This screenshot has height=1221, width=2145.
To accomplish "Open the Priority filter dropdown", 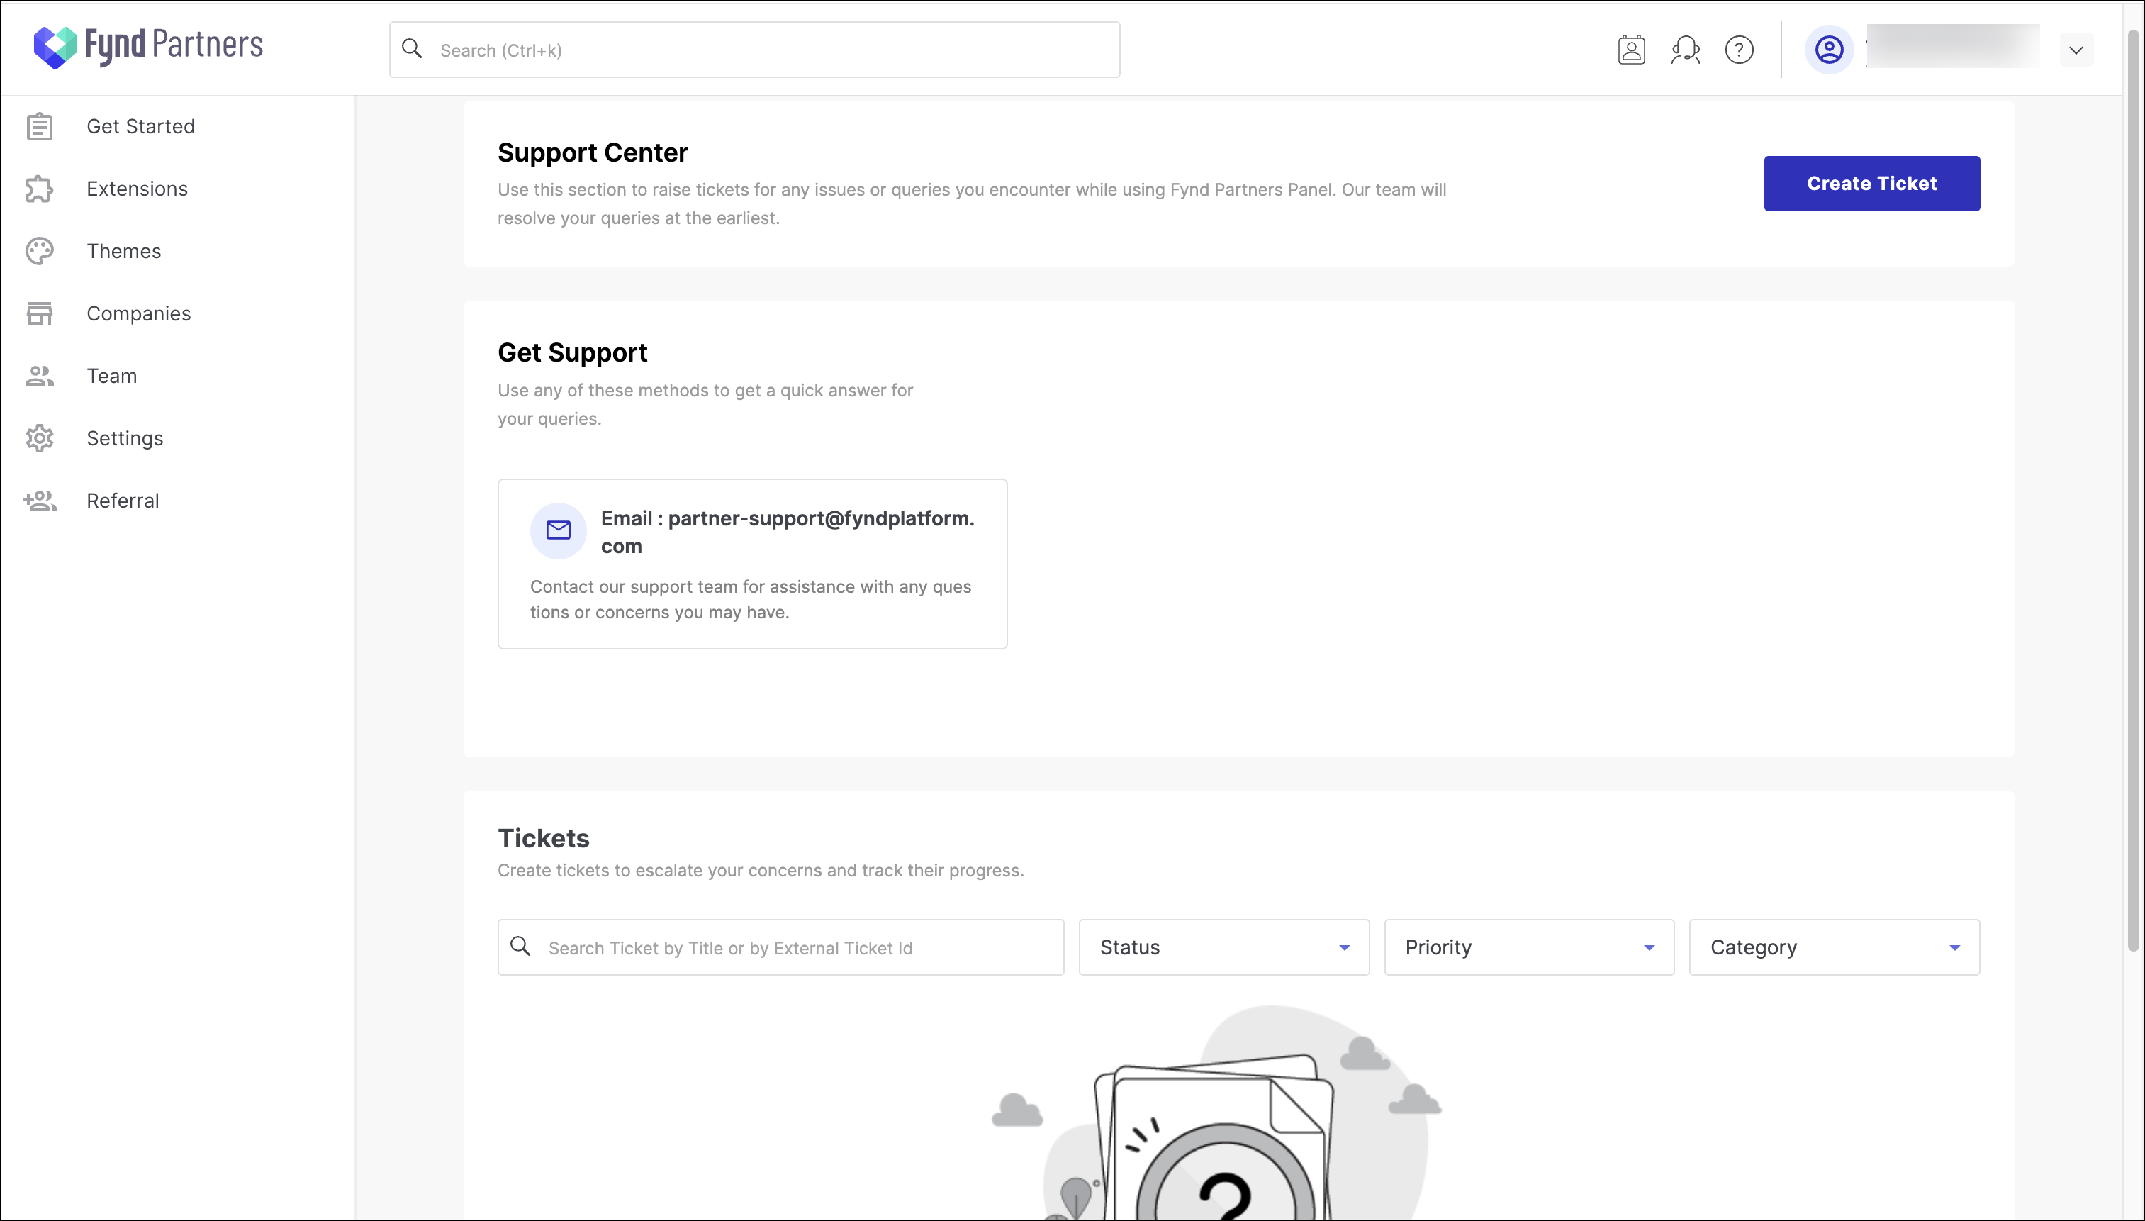I will (x=1529, y=947).
